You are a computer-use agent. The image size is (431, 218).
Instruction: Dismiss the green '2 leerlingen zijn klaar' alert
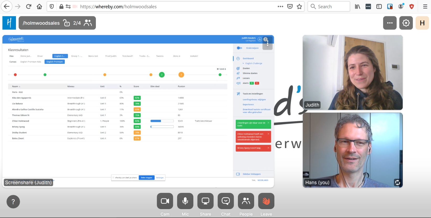click(268, 123)
